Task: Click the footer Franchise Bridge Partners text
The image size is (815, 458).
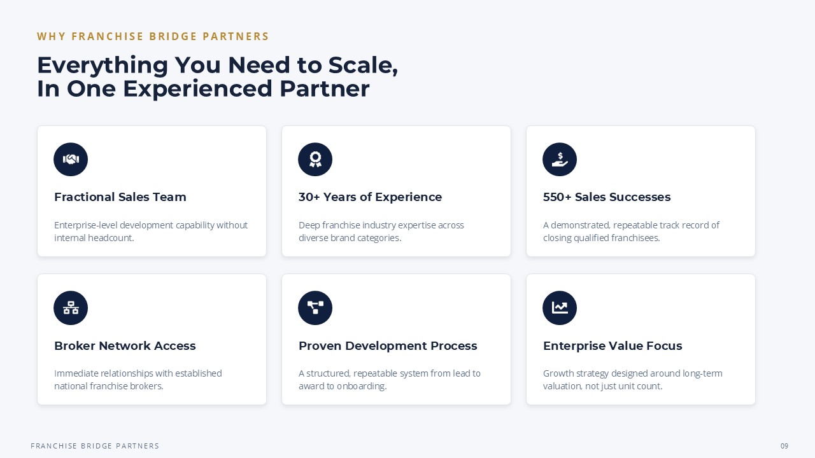Action: pos(96,446)
